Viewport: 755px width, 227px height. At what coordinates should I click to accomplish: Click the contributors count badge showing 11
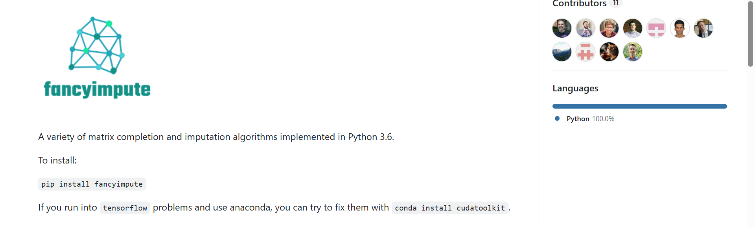coord(616,3)
